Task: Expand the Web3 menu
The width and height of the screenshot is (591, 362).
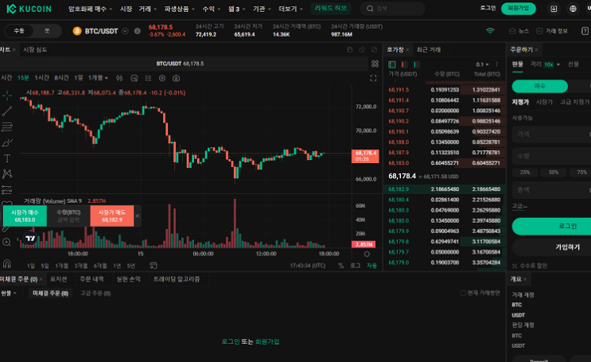Action: point(237,9)
